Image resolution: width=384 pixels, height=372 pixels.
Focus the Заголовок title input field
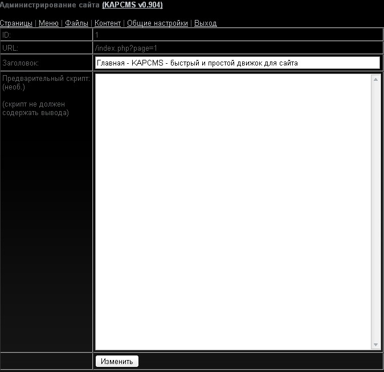238,63
